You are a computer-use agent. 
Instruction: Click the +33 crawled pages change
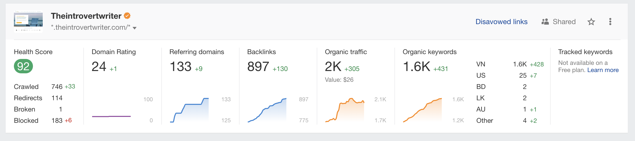70,86
